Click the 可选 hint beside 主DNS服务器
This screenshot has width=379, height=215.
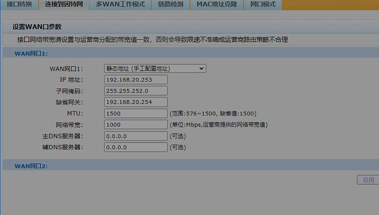178,136
